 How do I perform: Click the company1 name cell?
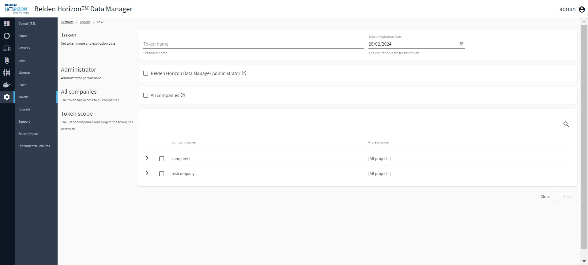click(181, 159)
